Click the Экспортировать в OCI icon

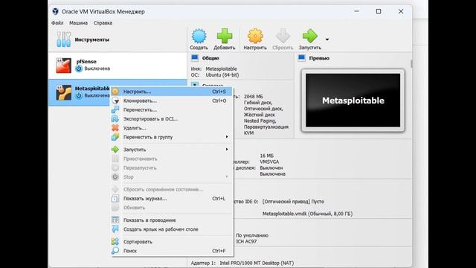pos(115,119)
